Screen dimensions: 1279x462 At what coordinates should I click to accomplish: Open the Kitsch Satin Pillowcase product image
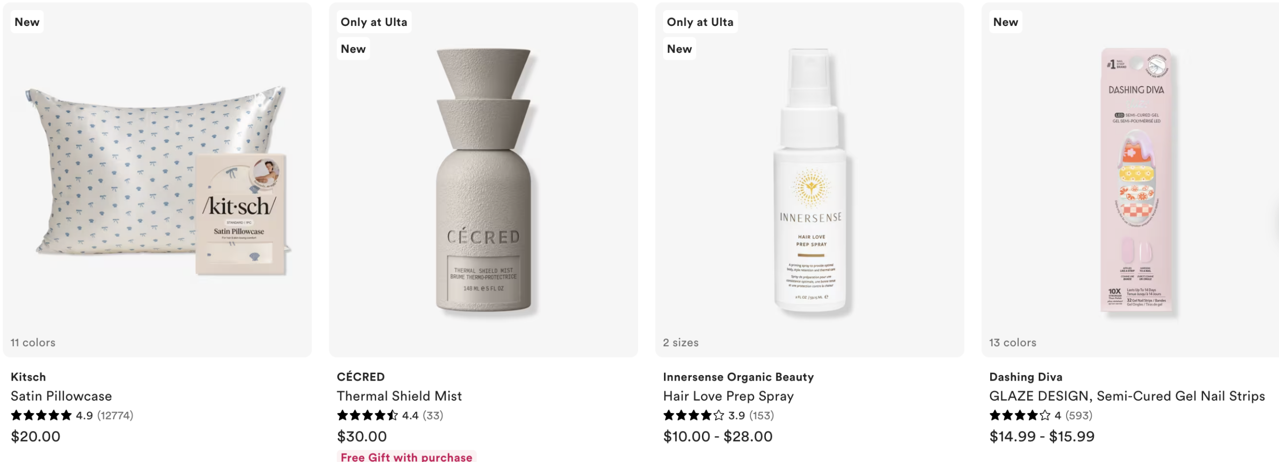(157, 180)
